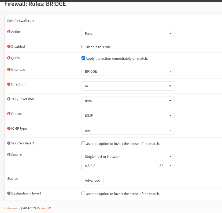
Task: Click the info icon beside TCP/IP Version
Action: (x=9, y=99)
